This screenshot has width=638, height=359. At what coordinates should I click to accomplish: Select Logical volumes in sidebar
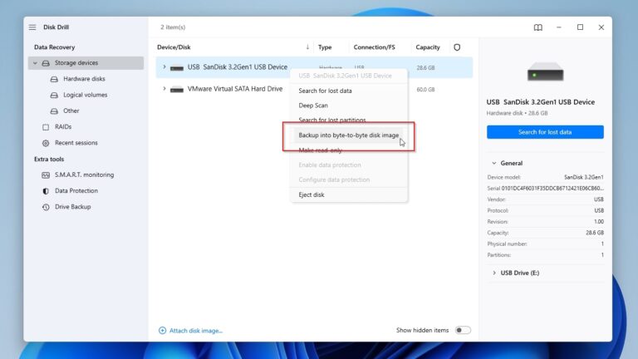click(85, 95)
